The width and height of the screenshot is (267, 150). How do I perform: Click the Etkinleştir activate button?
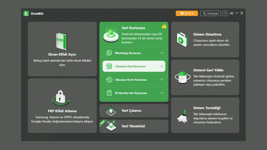click(211, 13)
